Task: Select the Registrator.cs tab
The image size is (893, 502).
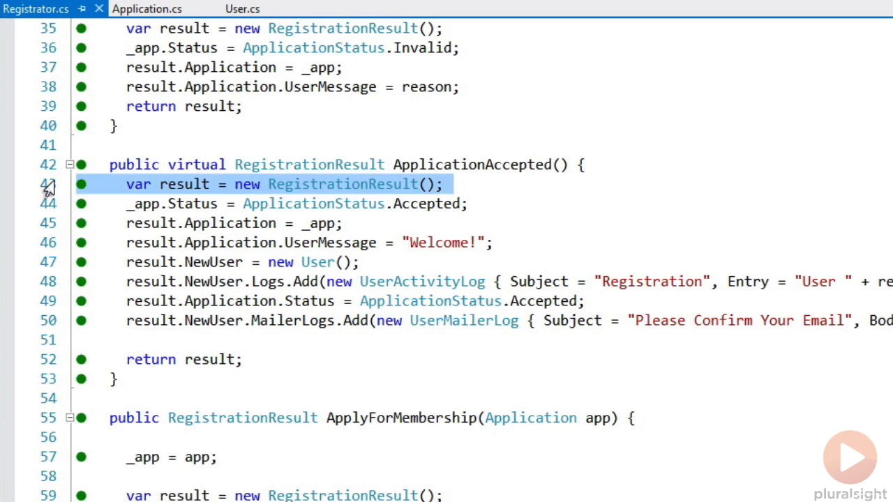Action: (x=36, y=9)
